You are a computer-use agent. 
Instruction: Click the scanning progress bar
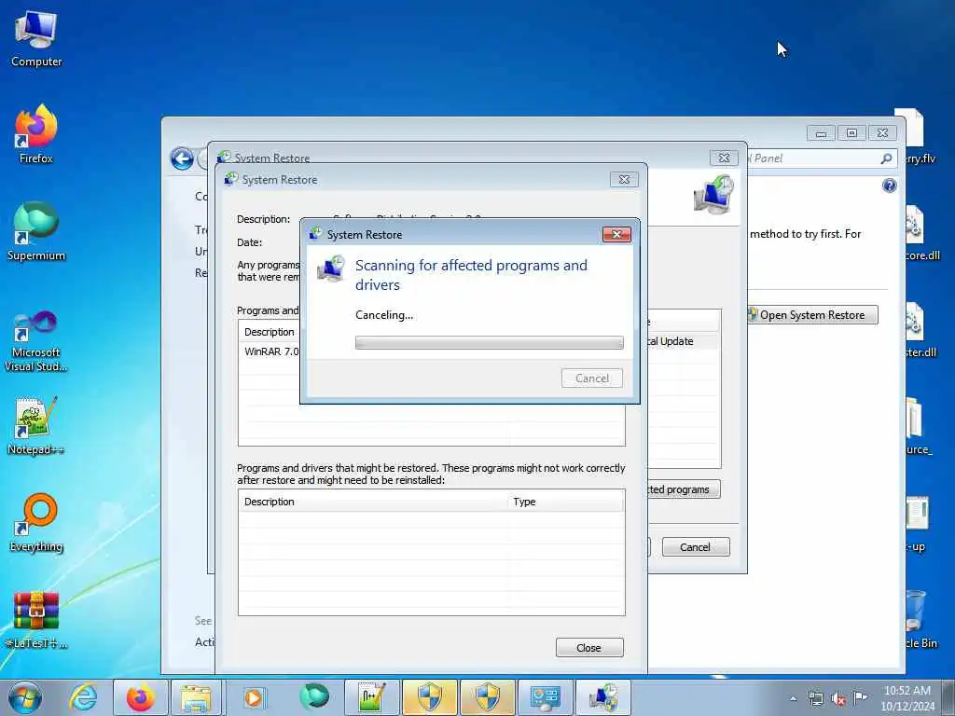[x=489, y=343]
